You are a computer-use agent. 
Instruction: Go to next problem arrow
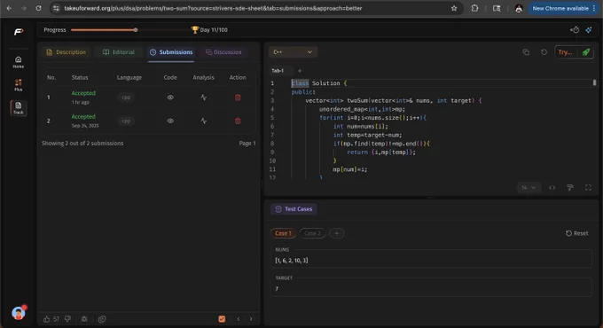pyautogui.click(x=251, y=319)
